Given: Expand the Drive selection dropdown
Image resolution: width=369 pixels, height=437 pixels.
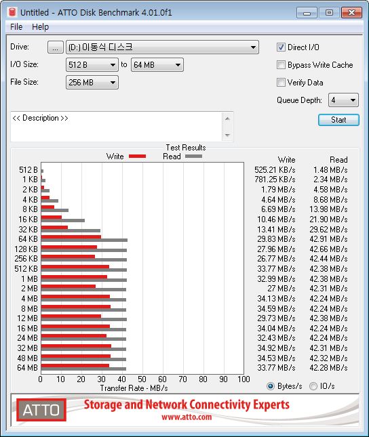Looking at the screenshot, I should [x=162, y=47].
